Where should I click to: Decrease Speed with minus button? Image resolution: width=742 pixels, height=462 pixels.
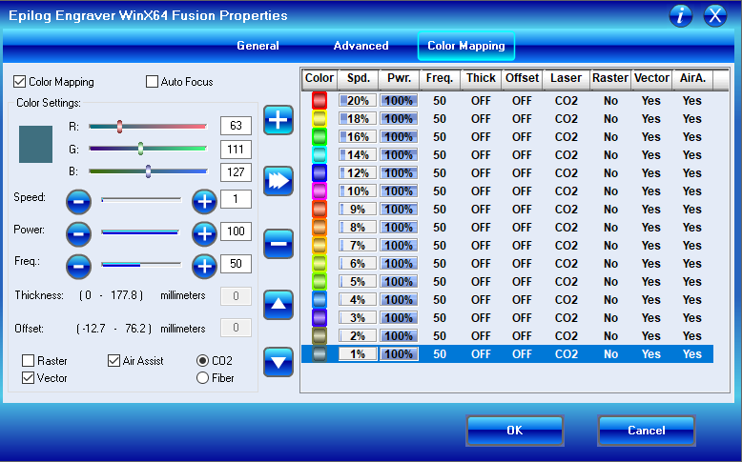[x=78, y=202]
